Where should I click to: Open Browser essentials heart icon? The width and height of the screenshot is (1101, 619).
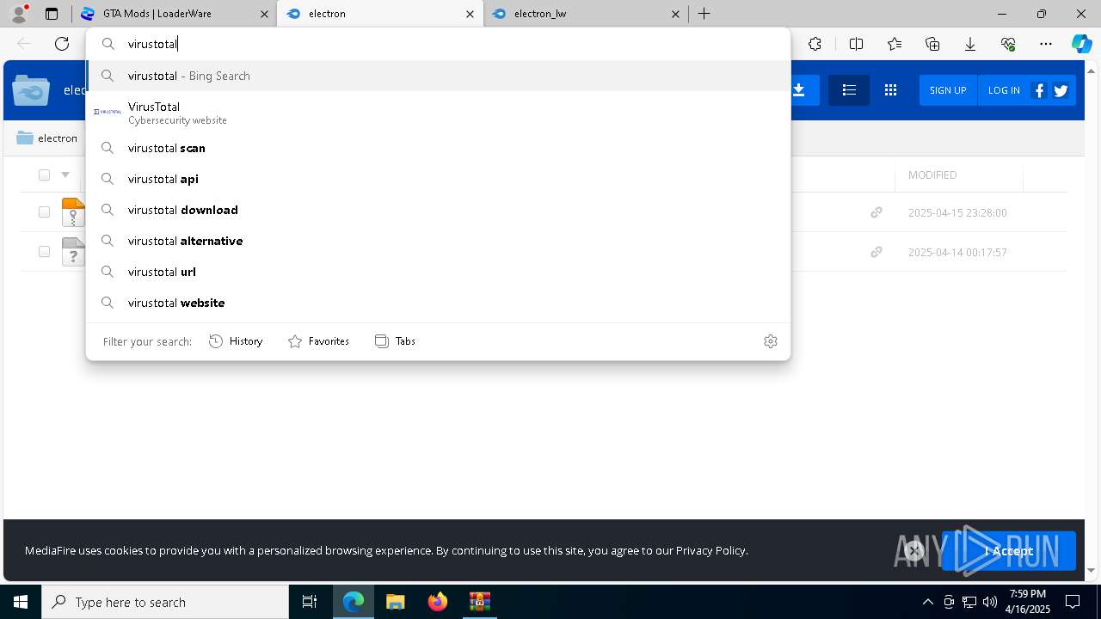pos(1008,44)
